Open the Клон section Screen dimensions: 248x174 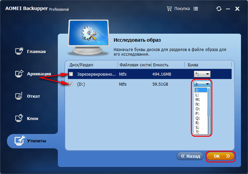coord(32,118)
